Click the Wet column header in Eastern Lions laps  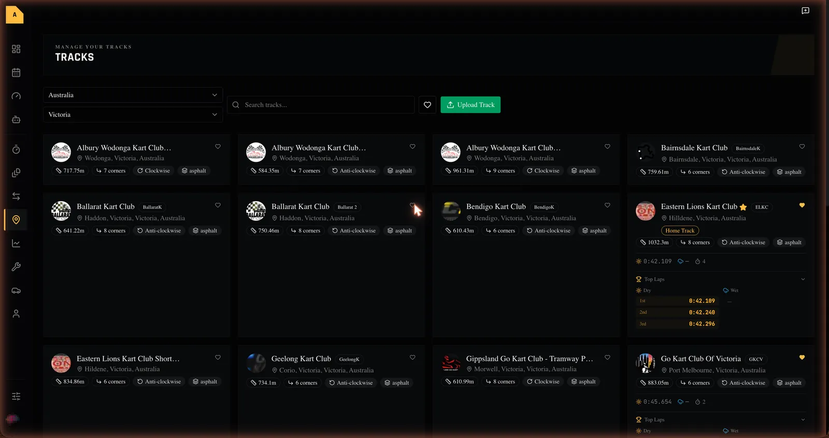click(731, 290)
